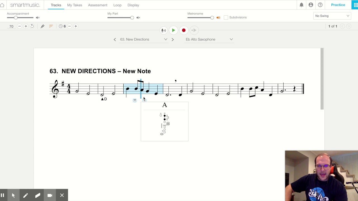Click the green Play button

tap(173, 30)
